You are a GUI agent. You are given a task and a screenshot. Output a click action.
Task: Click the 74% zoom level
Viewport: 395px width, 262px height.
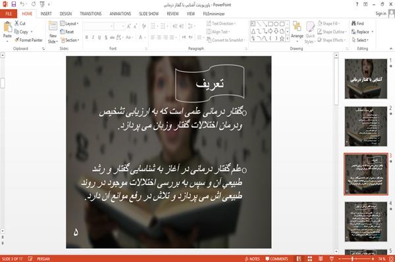381,259
